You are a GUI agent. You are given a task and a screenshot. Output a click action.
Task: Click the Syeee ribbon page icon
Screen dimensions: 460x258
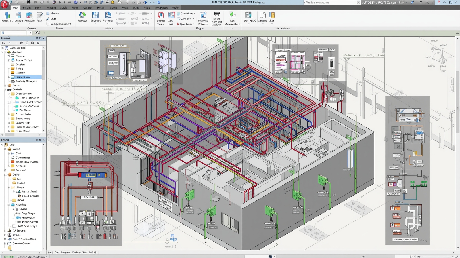262,15
